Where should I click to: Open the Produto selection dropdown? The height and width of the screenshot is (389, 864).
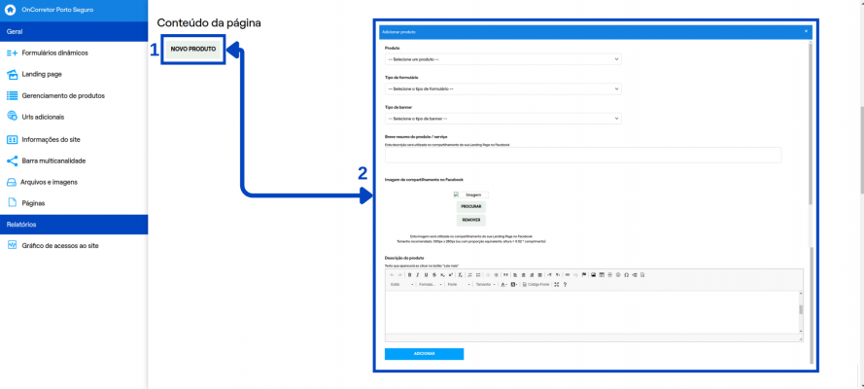pyautogui.click(x=503, y=59)
